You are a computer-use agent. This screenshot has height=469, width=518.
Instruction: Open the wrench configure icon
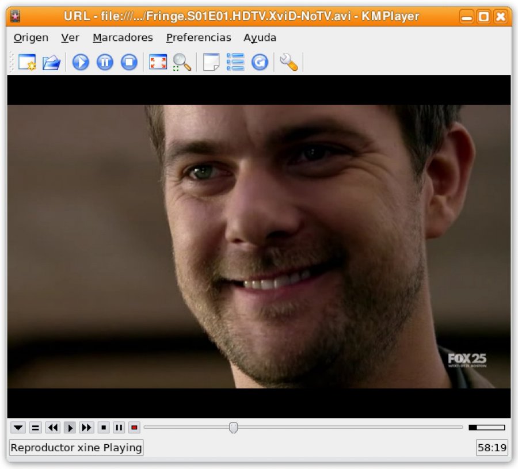pyautogui.click(x=289, y=62)
